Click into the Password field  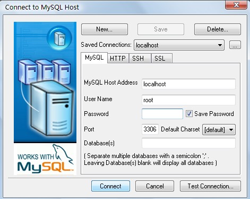coord(162,114)
